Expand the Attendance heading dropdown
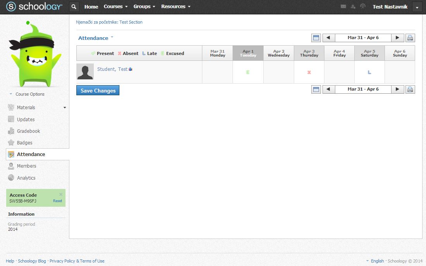The height and width of the screenshot is (266, 426). click(112, 38)
